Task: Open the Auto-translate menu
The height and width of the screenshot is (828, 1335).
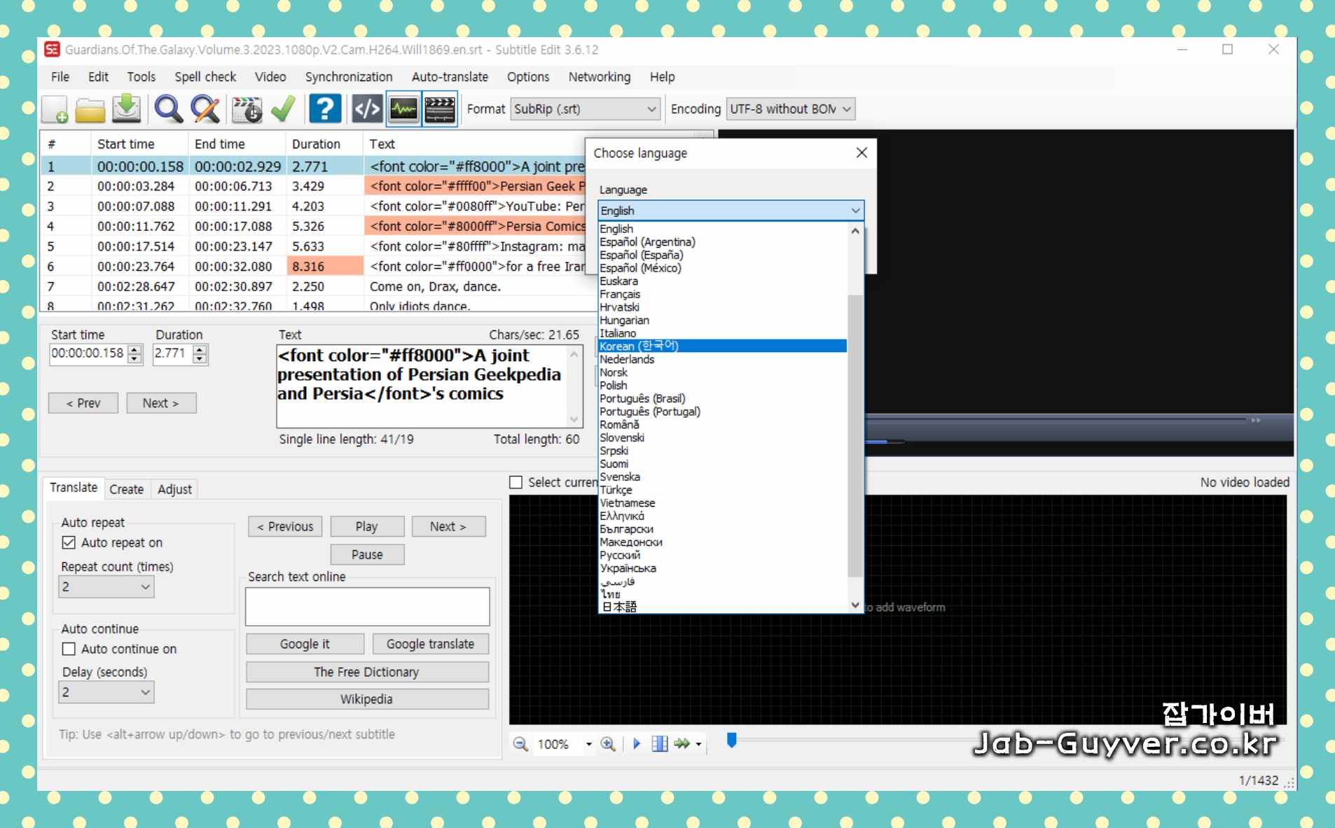Action: [x=450, y=77]
